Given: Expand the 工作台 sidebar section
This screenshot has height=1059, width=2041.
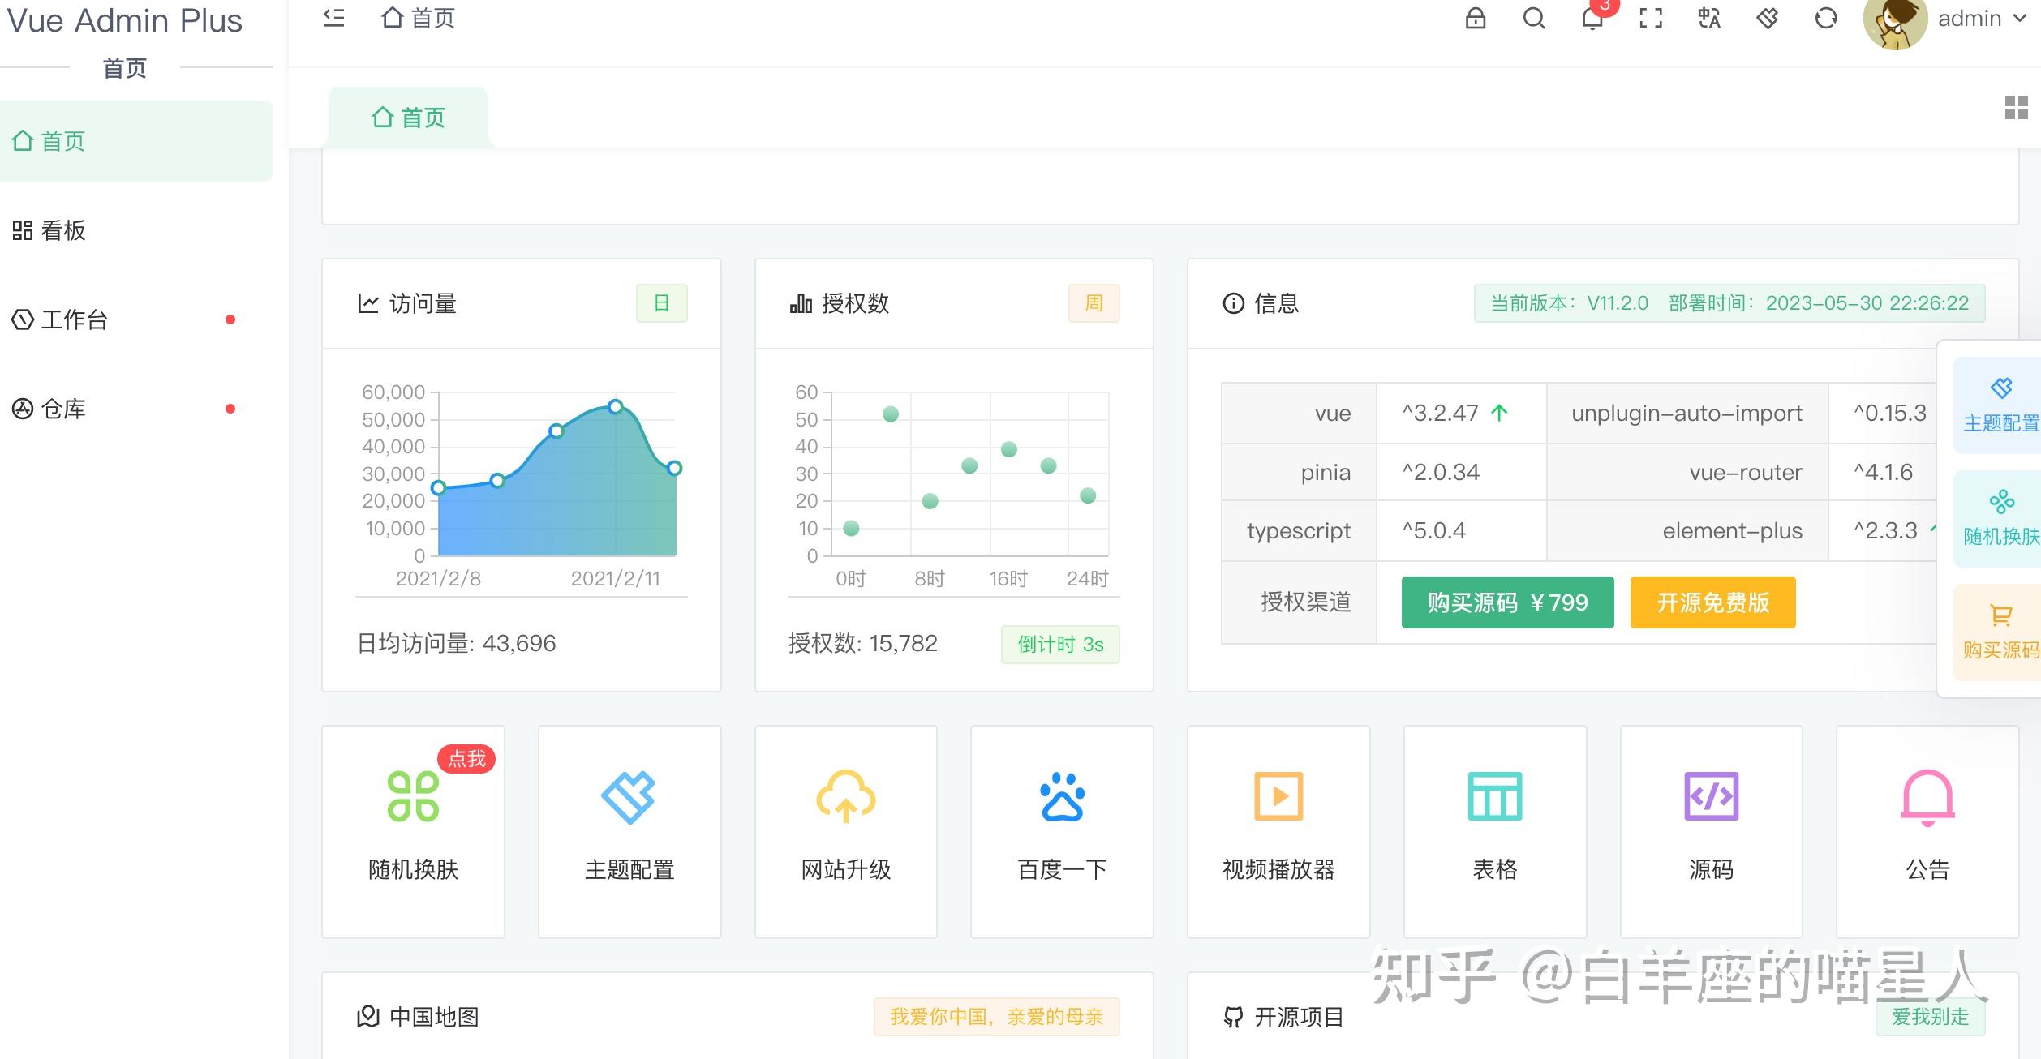Looking at the screenshot, I should click(x=81, y=319).
